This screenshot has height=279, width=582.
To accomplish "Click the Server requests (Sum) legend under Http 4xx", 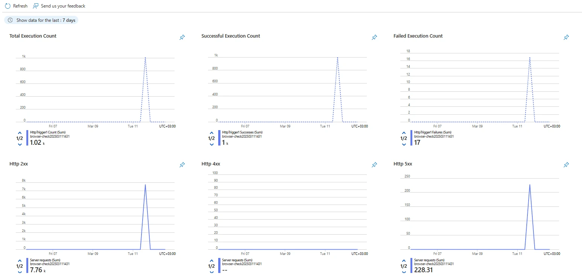I will point(237,260).
